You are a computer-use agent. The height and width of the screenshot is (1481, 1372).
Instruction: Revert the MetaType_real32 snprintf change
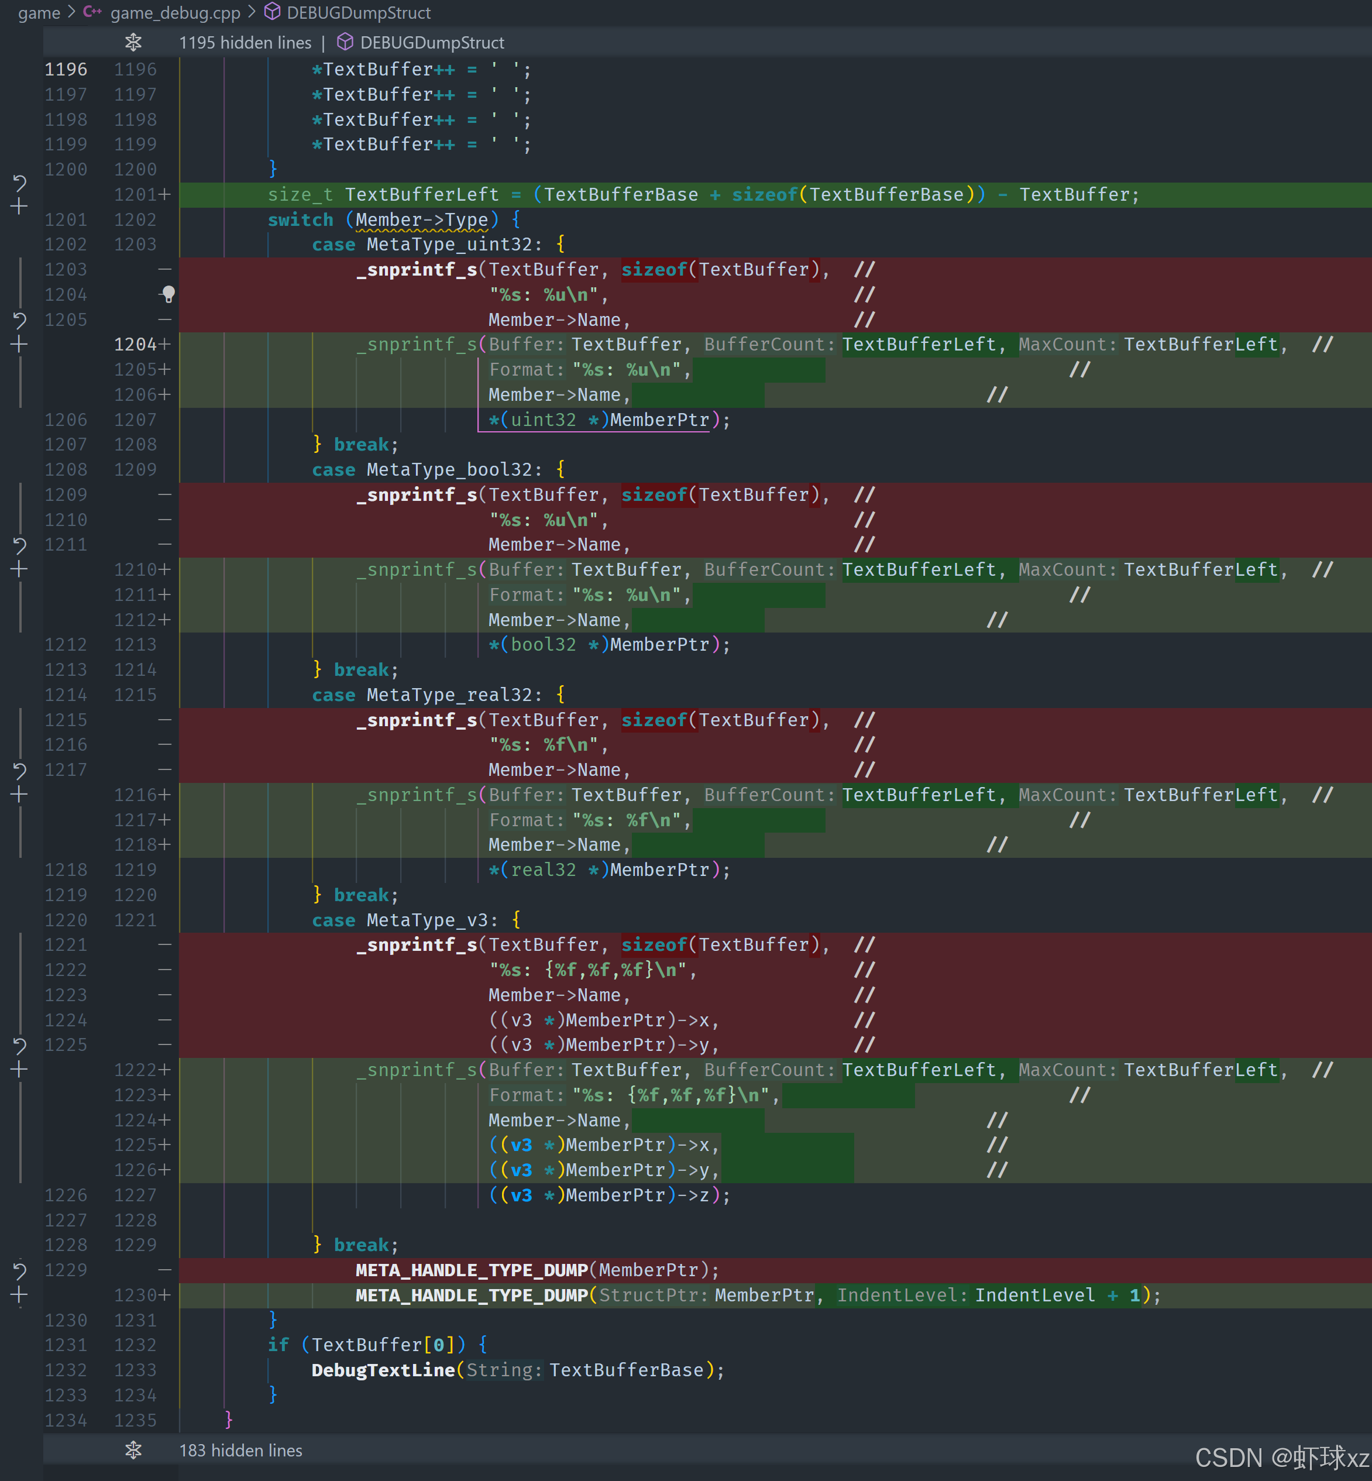coord(20,770)
